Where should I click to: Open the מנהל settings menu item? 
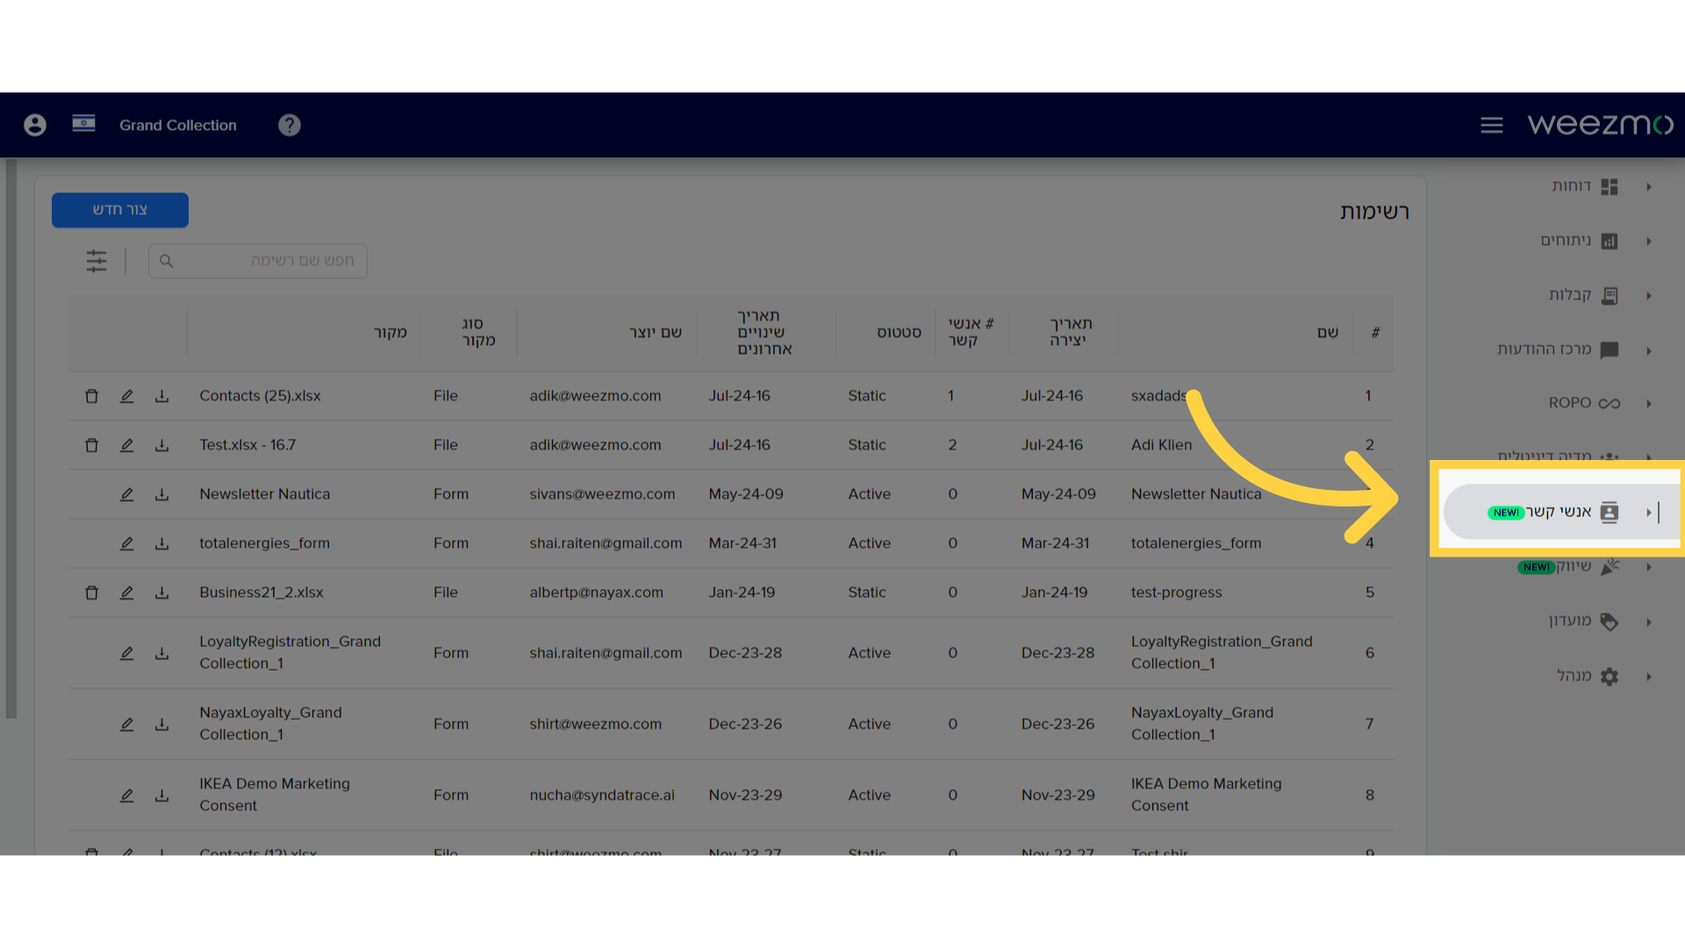point(1588,676)
